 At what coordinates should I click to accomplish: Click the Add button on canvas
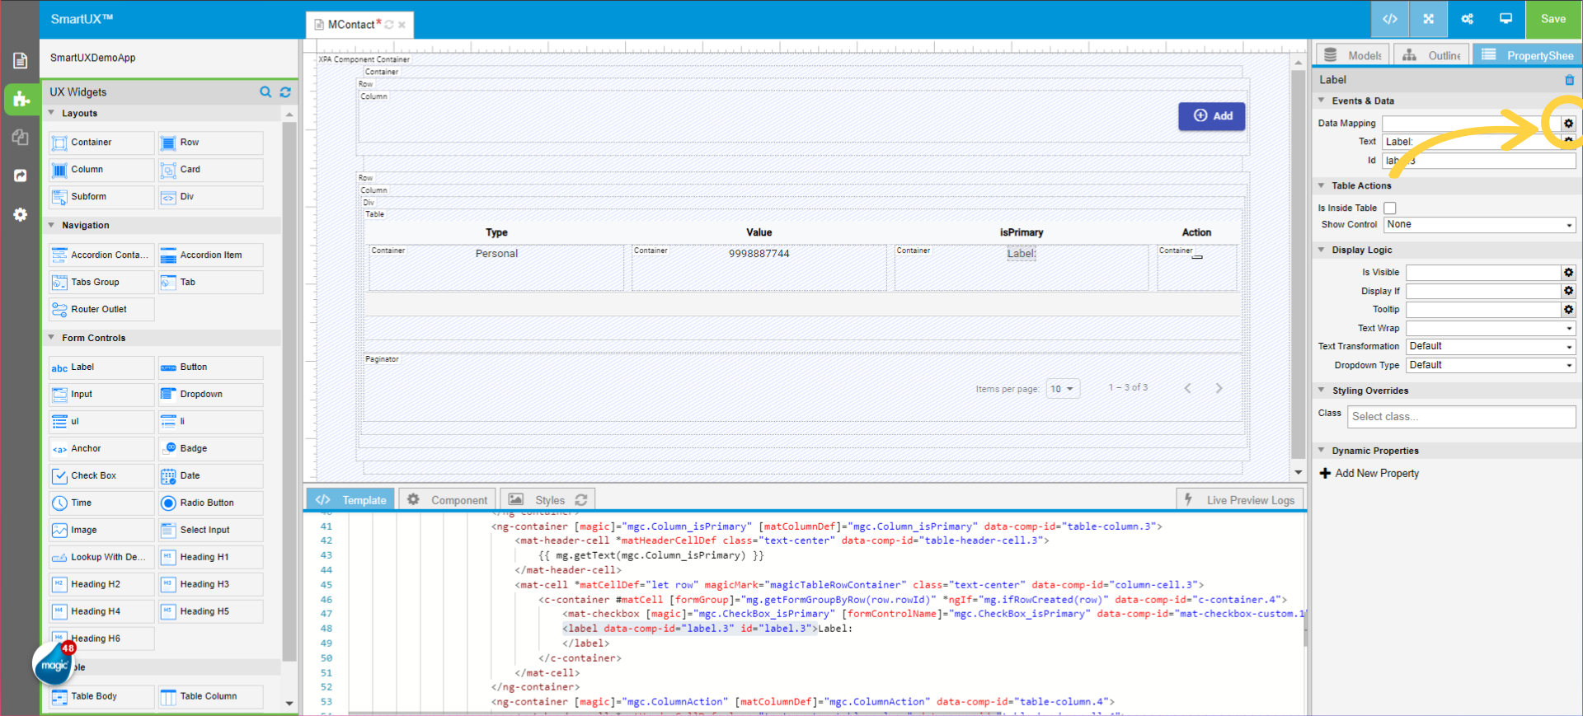click(1212, 116)
